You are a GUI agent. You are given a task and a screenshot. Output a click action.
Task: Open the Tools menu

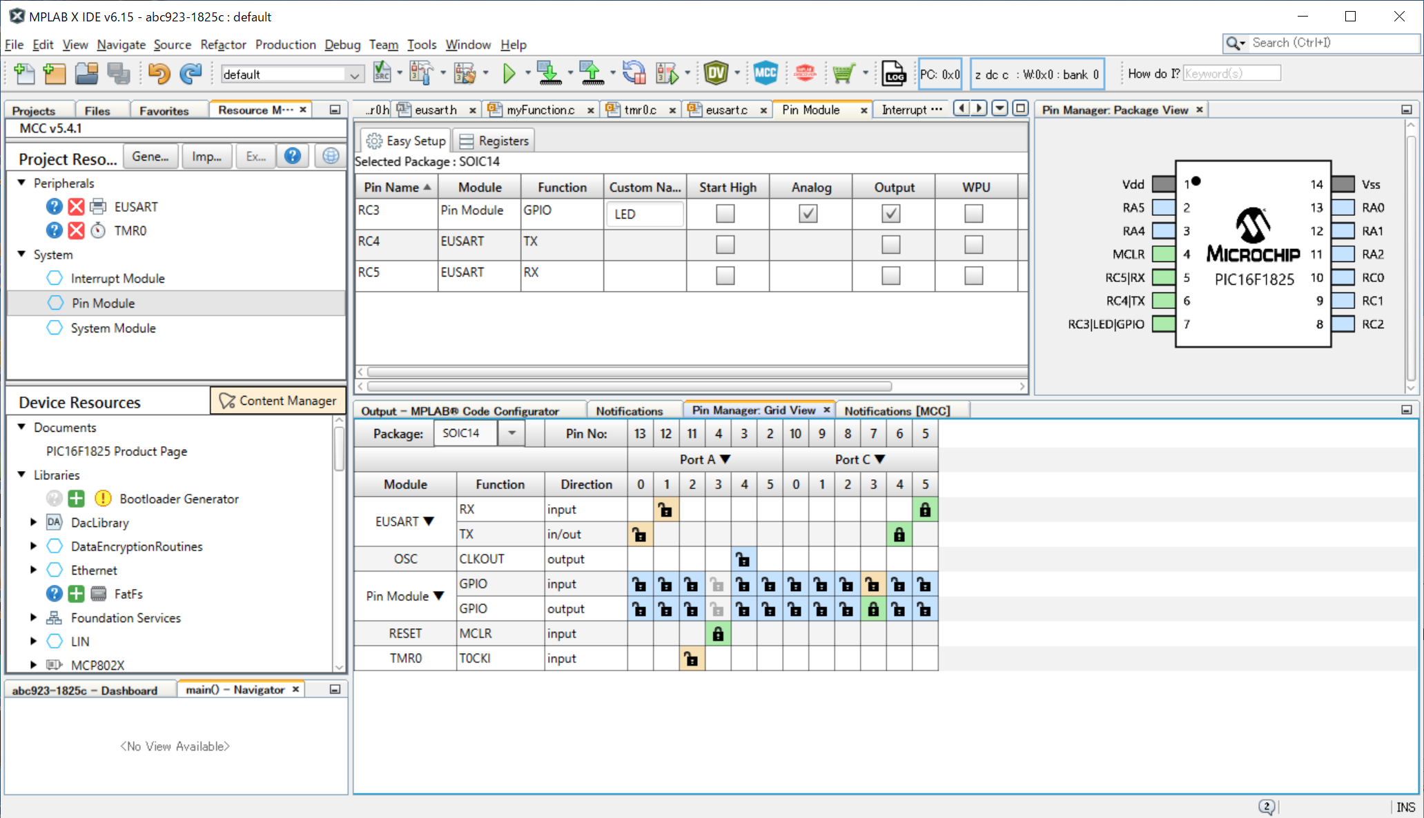point(421,44)
